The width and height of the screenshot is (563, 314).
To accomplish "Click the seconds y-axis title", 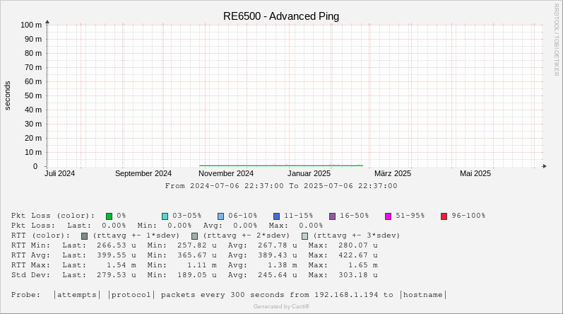I will [x=8, y=95].
